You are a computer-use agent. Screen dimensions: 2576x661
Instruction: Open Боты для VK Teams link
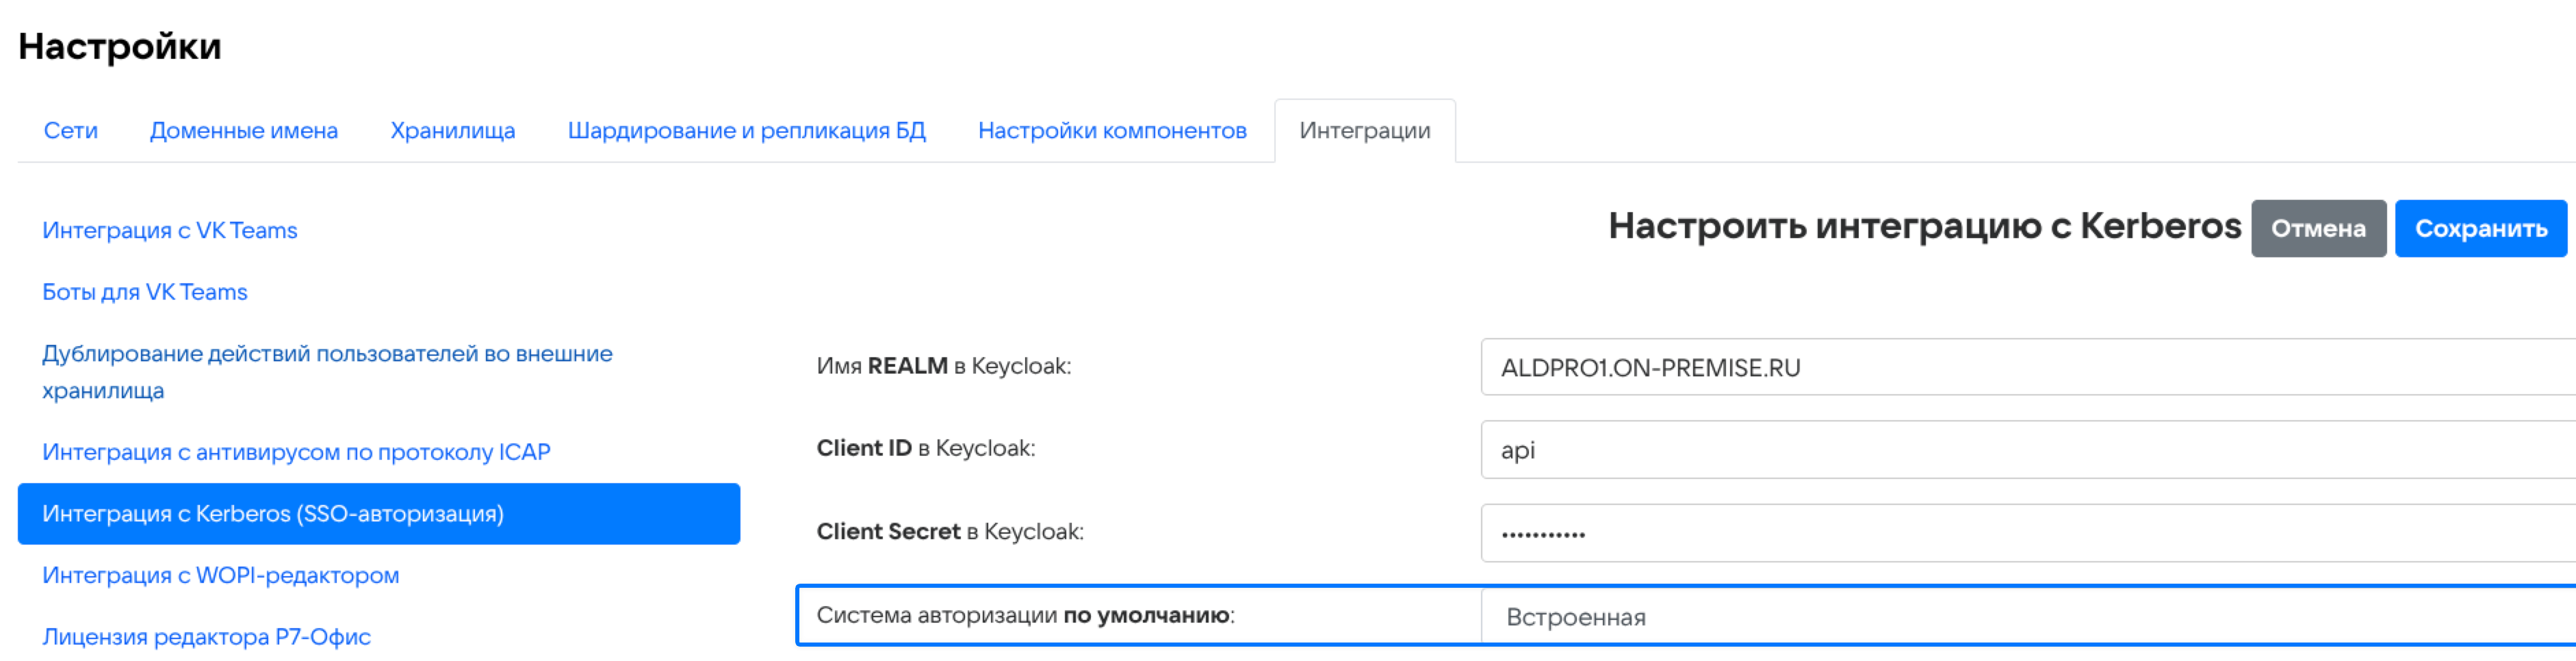tap(144, 292)
